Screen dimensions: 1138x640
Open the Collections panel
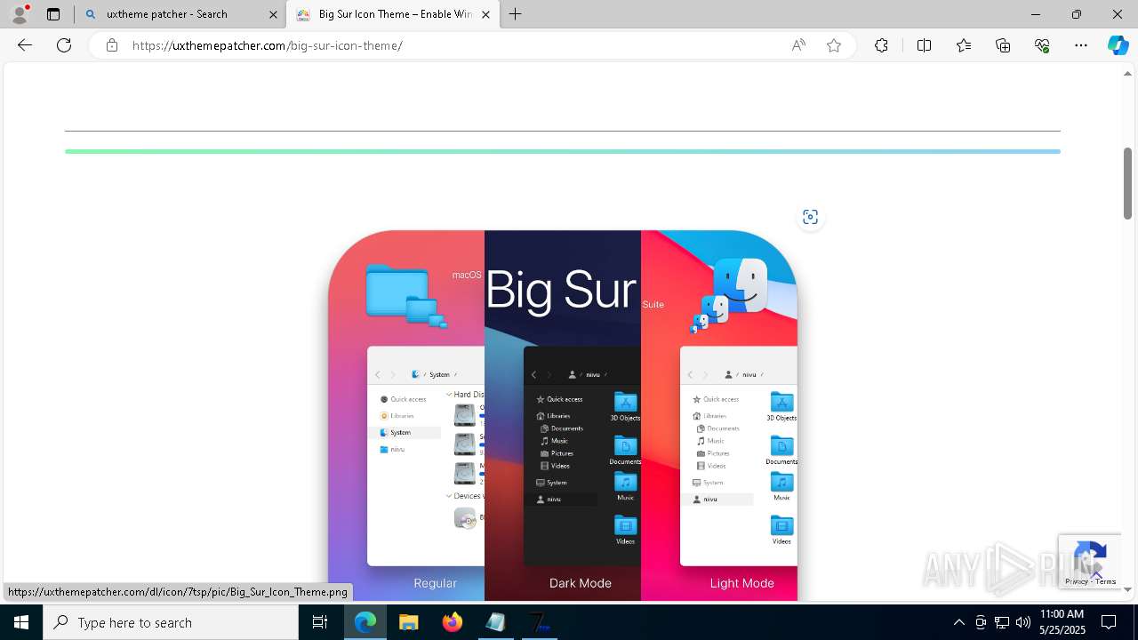pos(1003,45)
